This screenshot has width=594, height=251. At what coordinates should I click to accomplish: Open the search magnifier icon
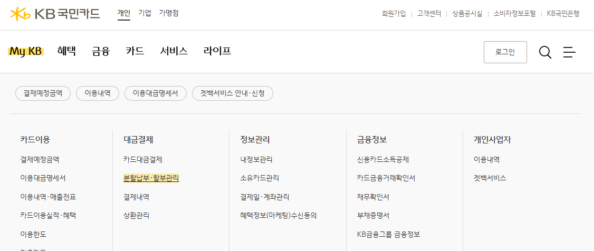point(545,52)
